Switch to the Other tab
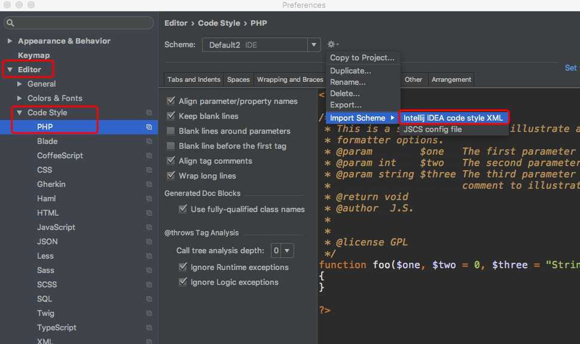Screen dimensions: 580x344 (x=413, y=79)
